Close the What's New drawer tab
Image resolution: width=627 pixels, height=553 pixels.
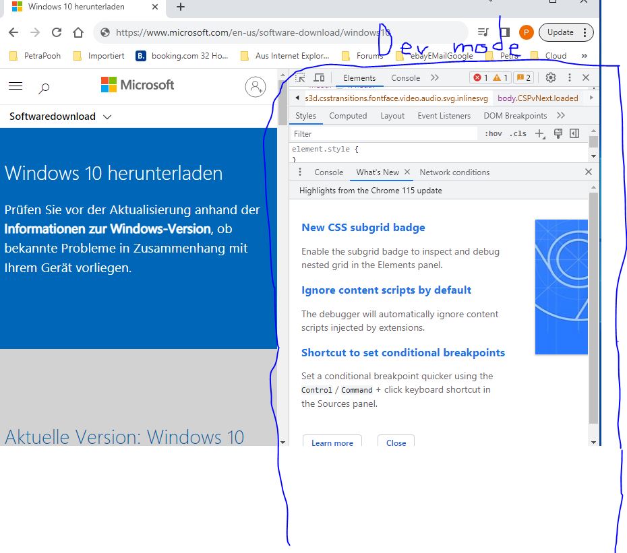tap(407, 172)
